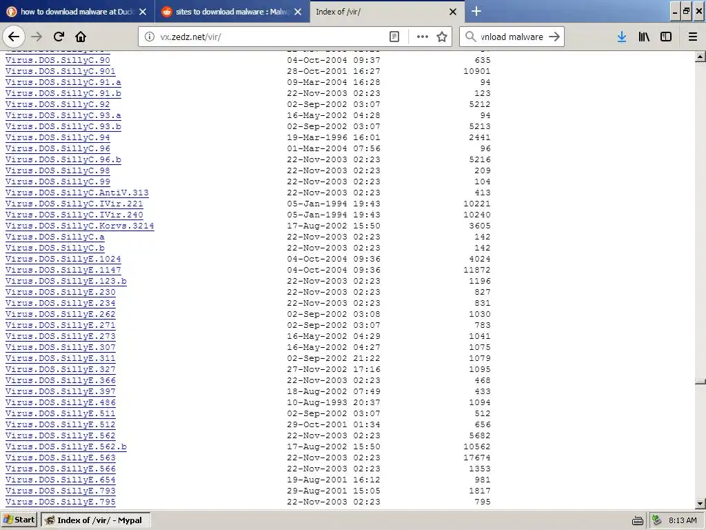Image resolution: width=706 pixels, height=530 pixels.
Task: Open Virus.DOS.SillyE.1147 link
Action: [63, 270]
